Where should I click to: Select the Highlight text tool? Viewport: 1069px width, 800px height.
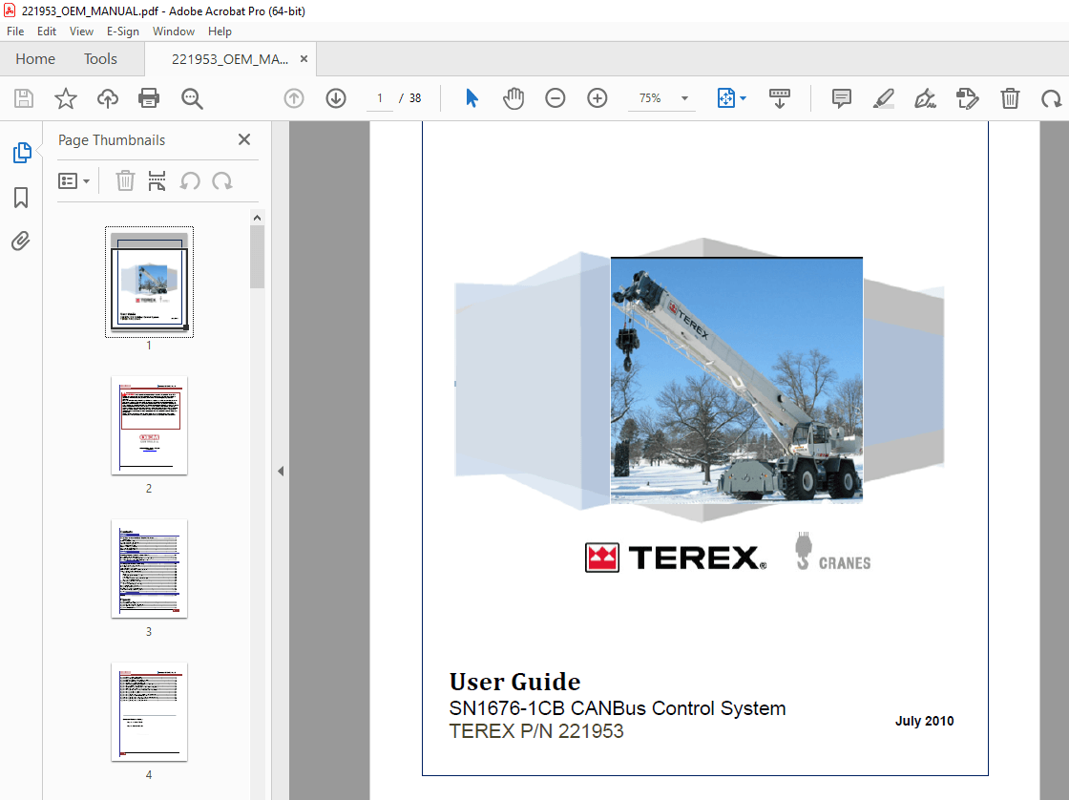883,98
